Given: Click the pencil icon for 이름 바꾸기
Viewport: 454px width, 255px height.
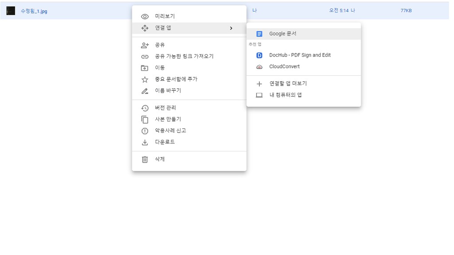Looking at the screenshot, I should tap(145, 91).
